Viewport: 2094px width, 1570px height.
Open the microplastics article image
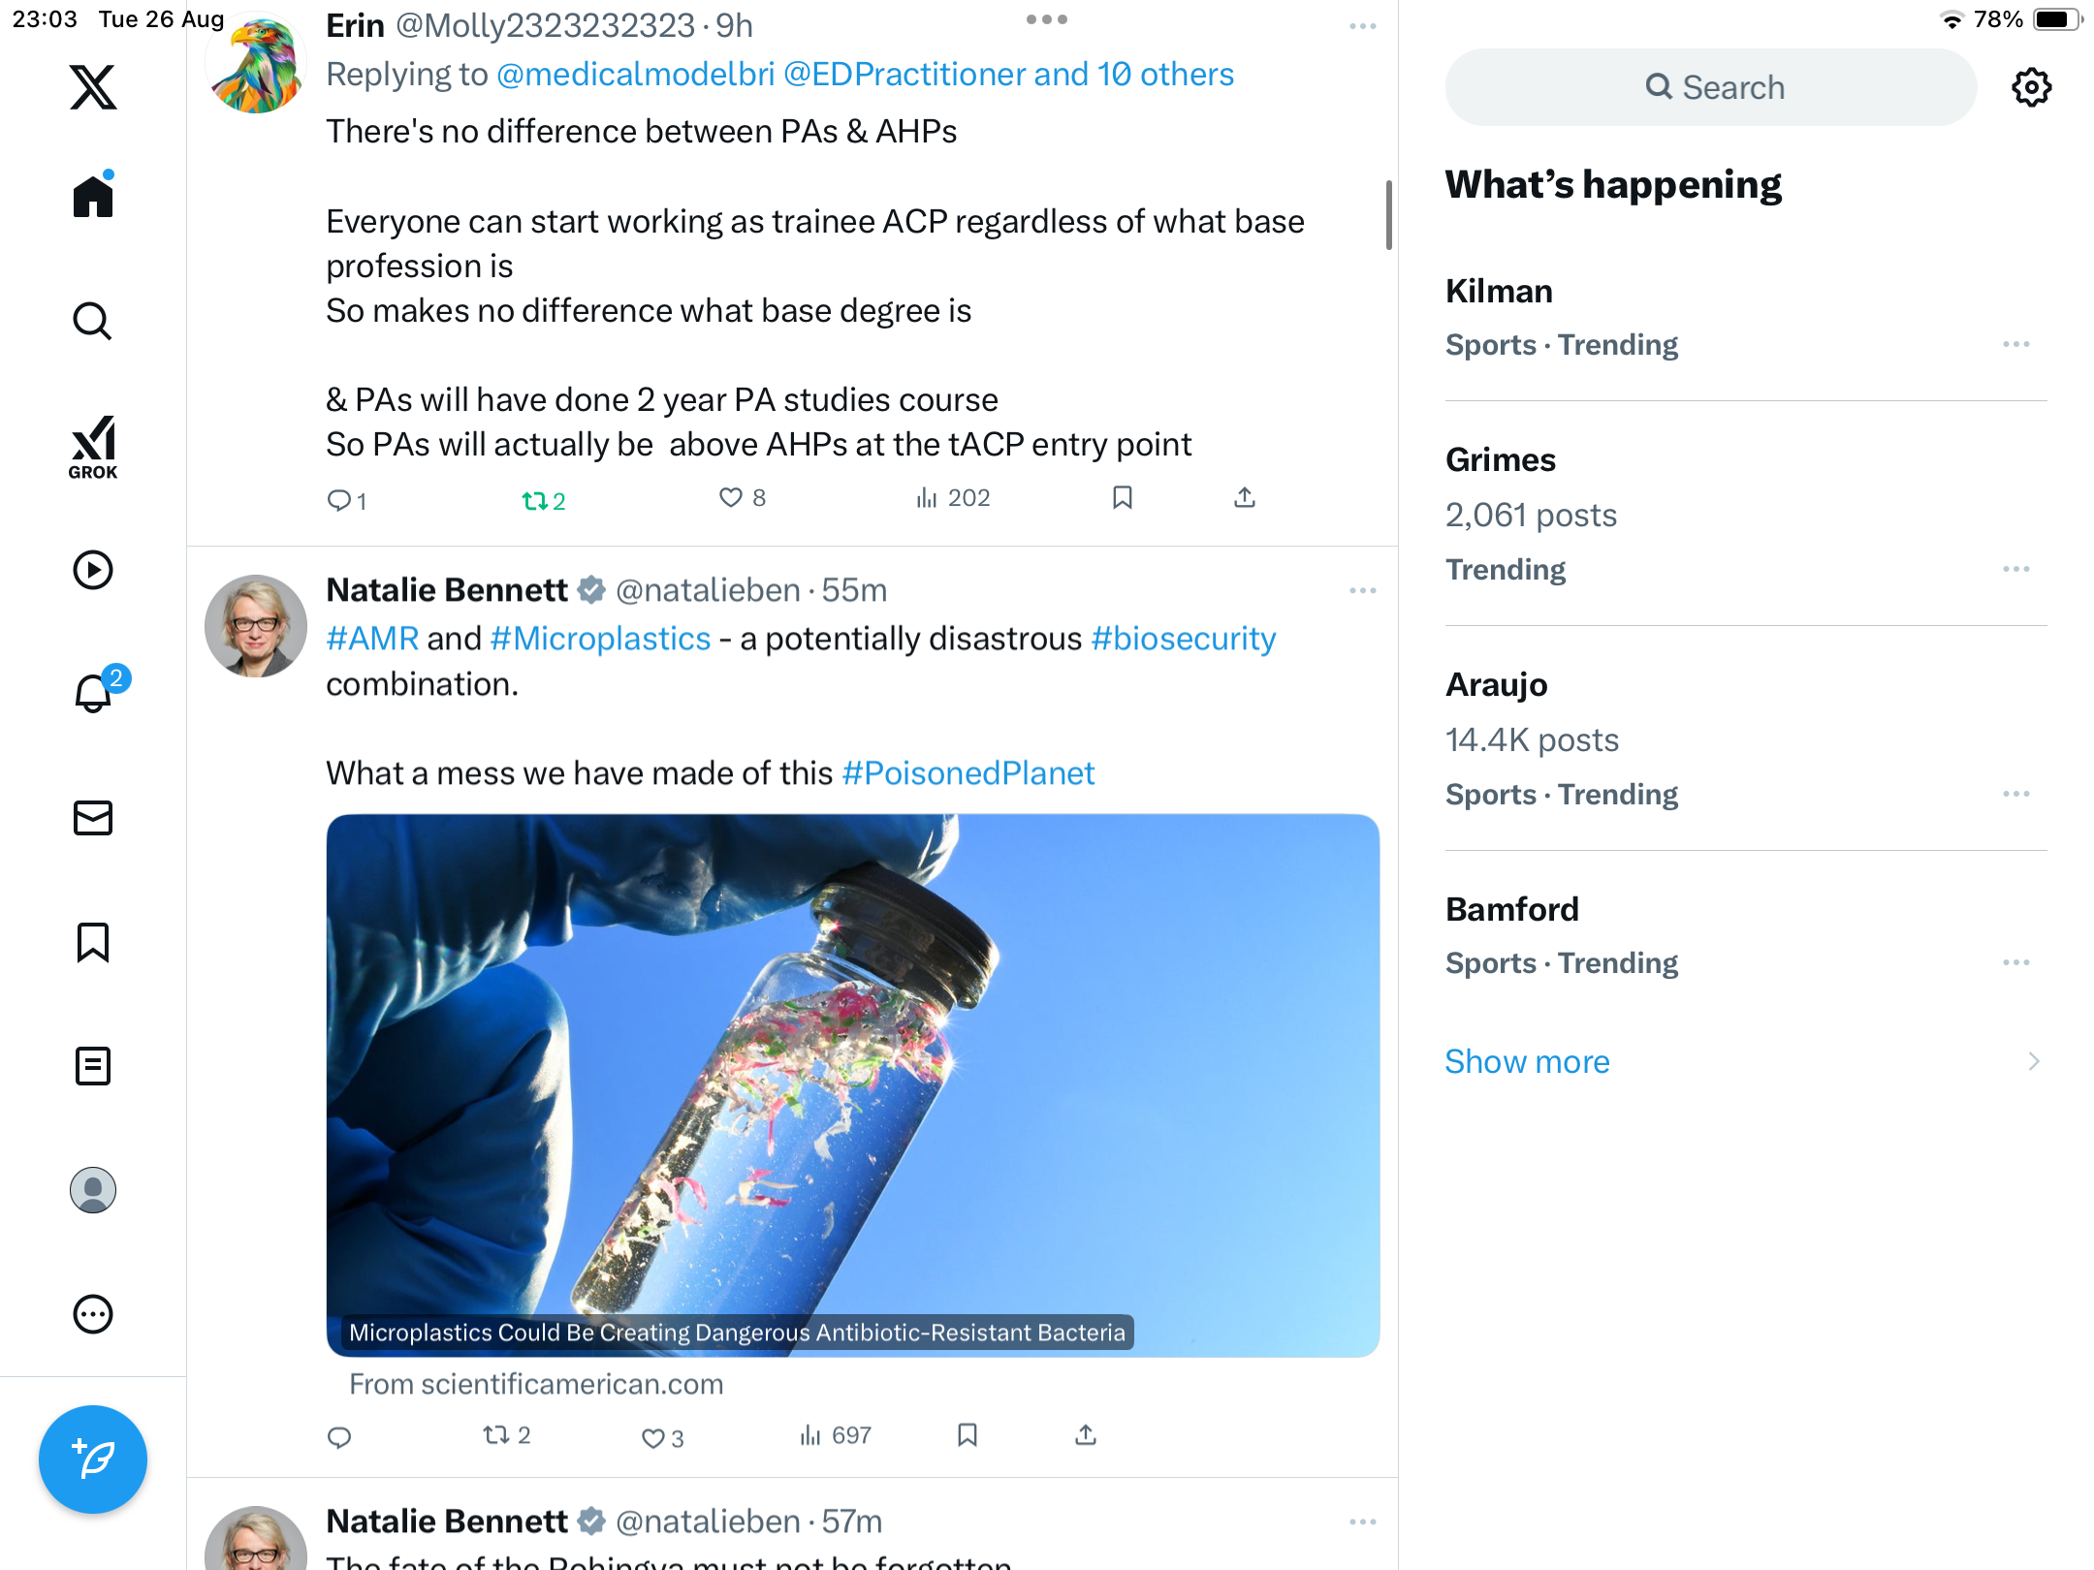click(x=853, y=1085)
